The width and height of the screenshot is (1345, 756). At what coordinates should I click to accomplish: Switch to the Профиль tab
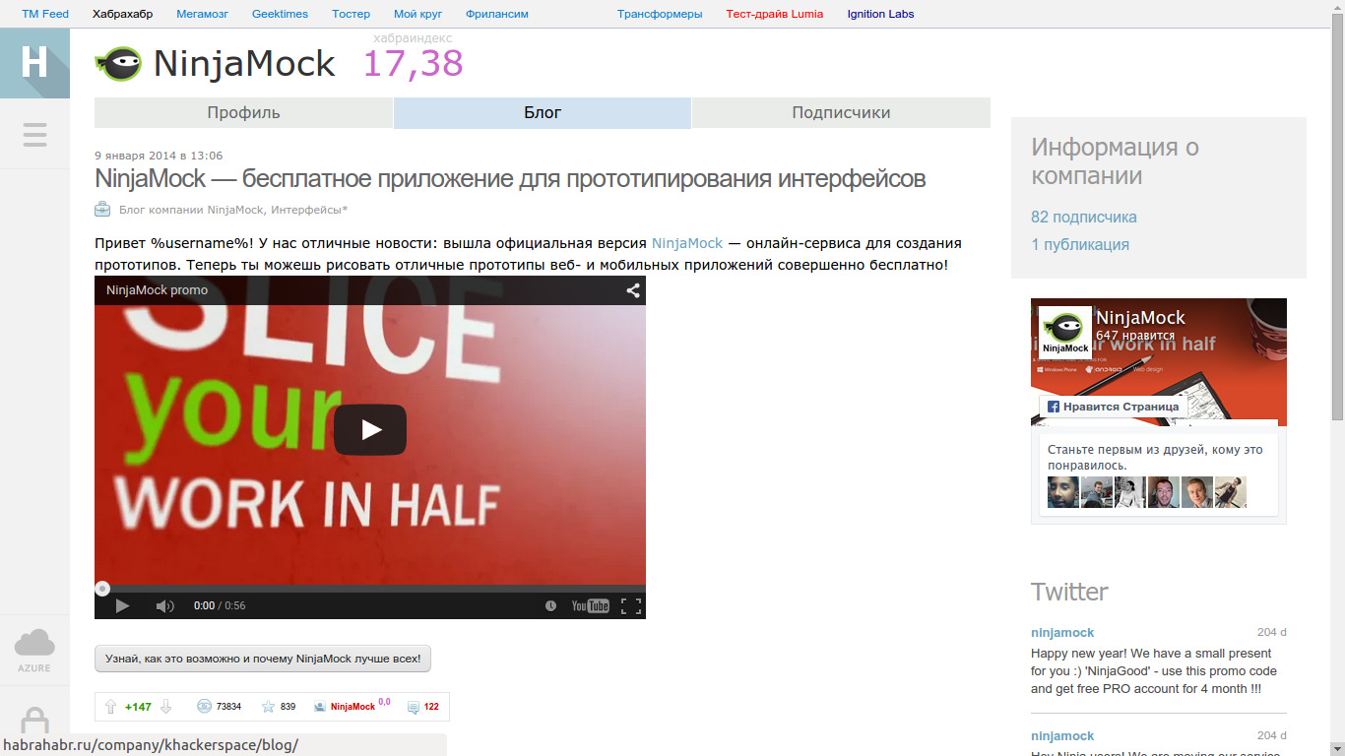pos(243,113)
